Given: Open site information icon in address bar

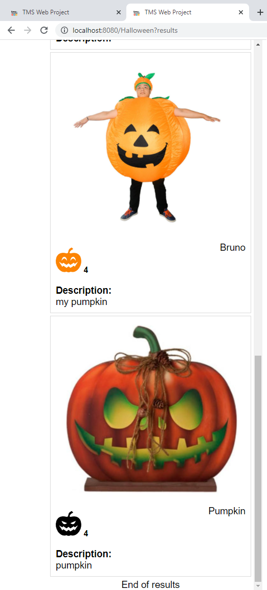Looking at the screenshot, I should tap(64, 30).
